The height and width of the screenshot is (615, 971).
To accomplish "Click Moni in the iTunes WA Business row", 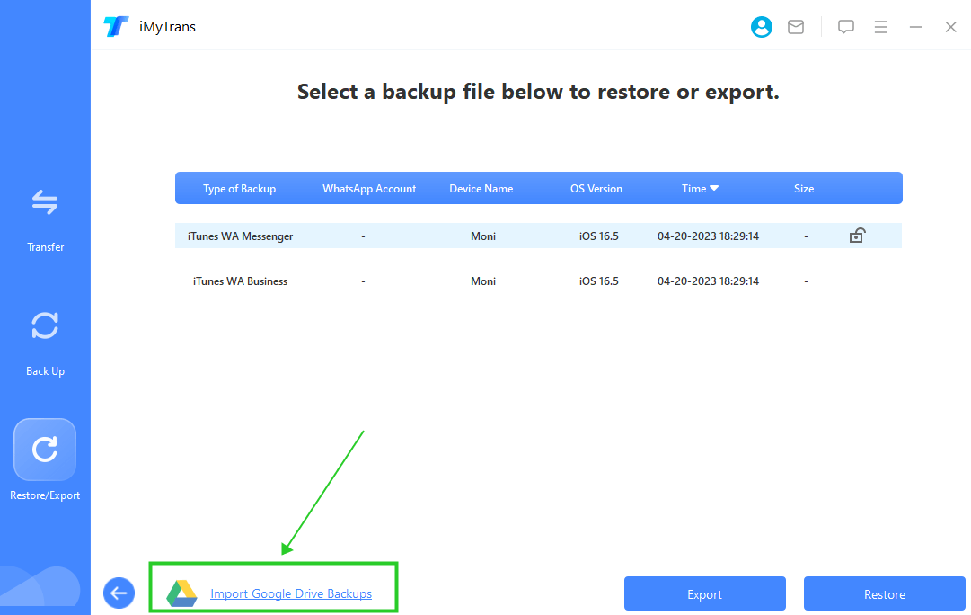I will [x=483, y=281].
